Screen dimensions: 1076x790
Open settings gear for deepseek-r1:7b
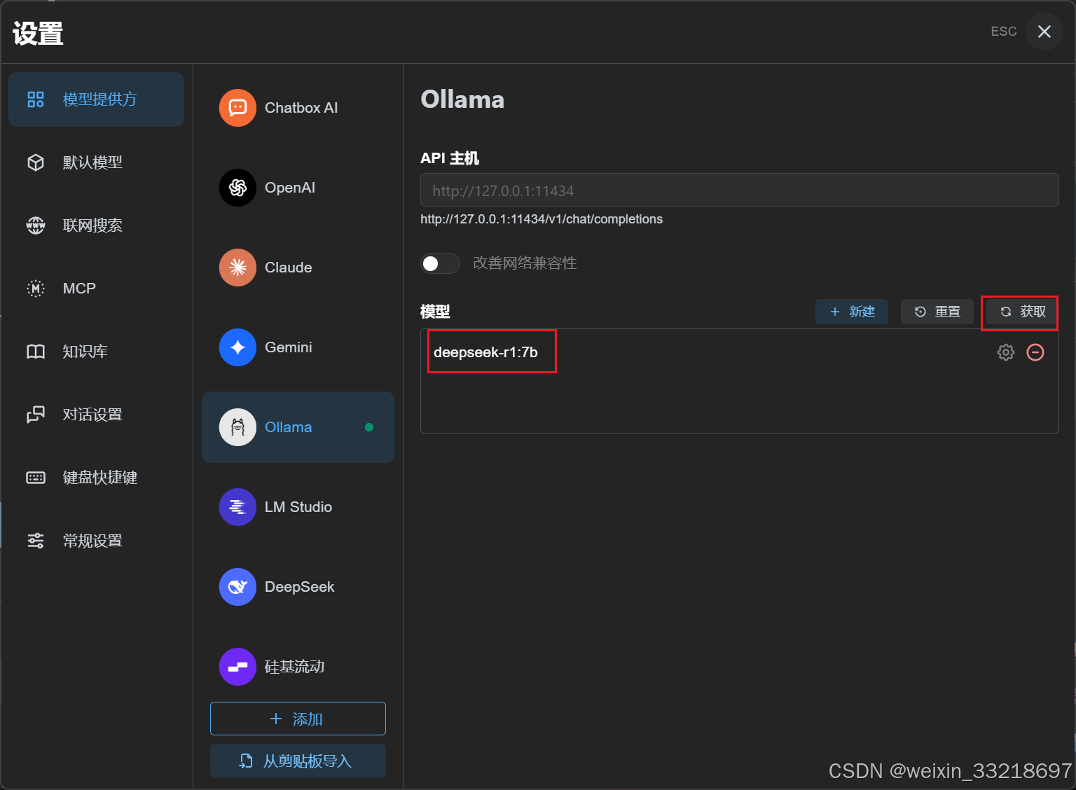pyautogui.click(x=1006, y=352)
